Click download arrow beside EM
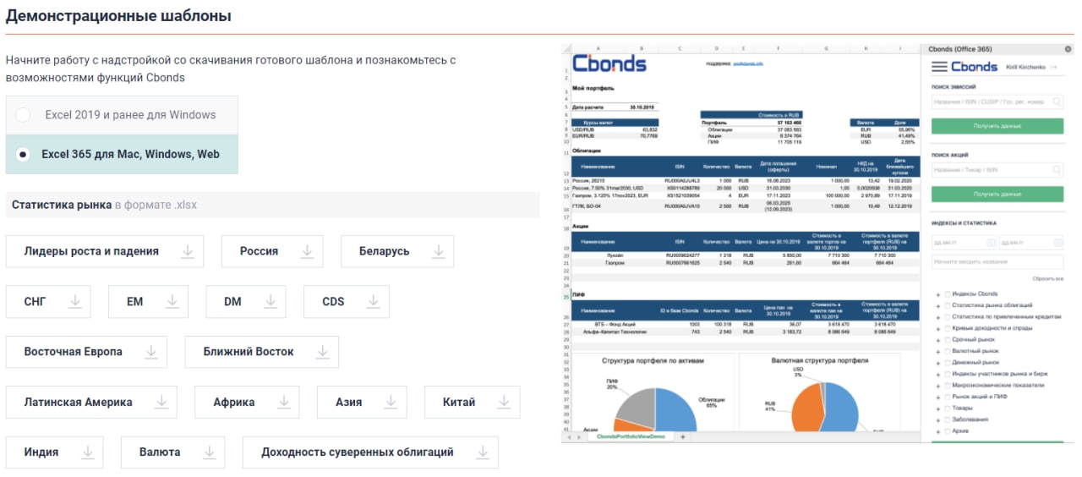 172,301
